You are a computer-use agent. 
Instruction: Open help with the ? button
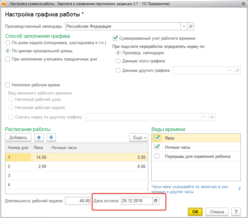tap(236, 212)
